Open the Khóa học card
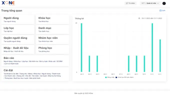 [52, 19]
